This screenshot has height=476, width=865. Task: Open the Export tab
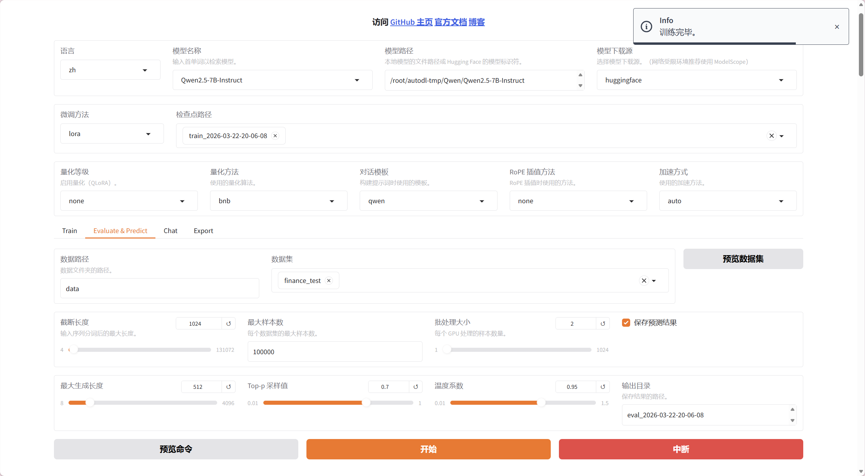[203, 231]
